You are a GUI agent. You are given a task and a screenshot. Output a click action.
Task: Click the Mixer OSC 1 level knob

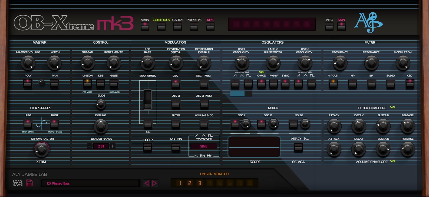click(246, 124)
